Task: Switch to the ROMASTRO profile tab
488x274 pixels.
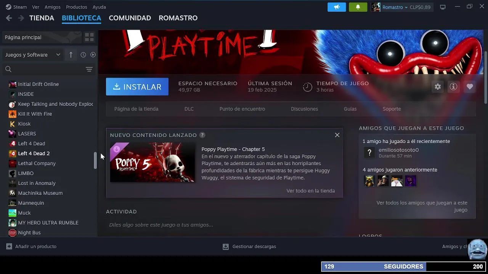Action: [178, 18]
